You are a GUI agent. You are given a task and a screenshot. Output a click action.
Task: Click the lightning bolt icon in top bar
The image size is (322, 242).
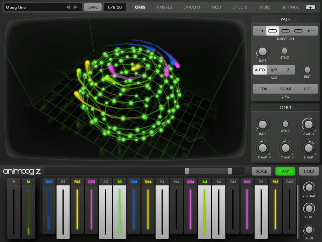311,7
